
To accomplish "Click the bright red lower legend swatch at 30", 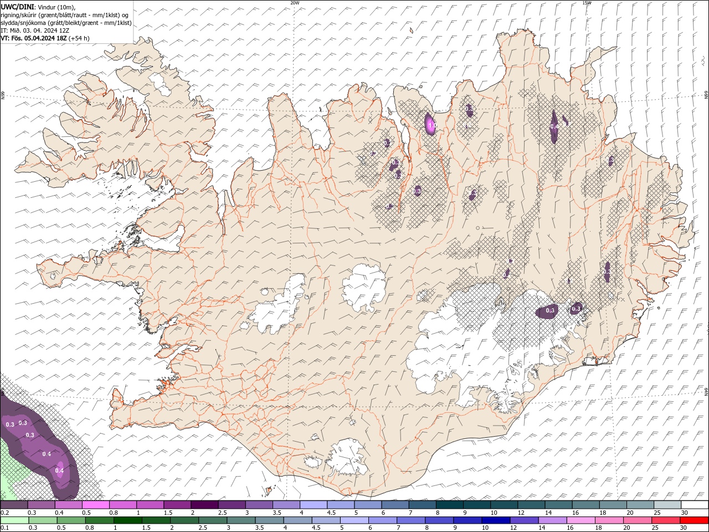I will pyautogui.click(x=694, y=520).
